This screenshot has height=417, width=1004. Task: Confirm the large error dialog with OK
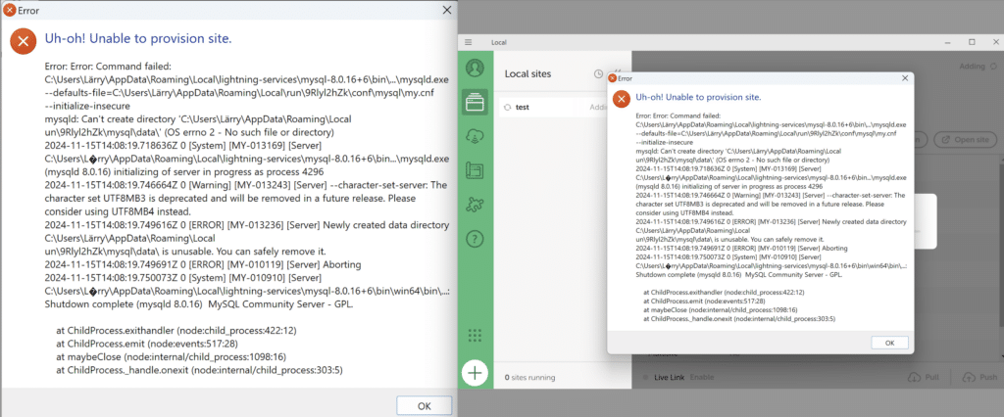point(425,405)
